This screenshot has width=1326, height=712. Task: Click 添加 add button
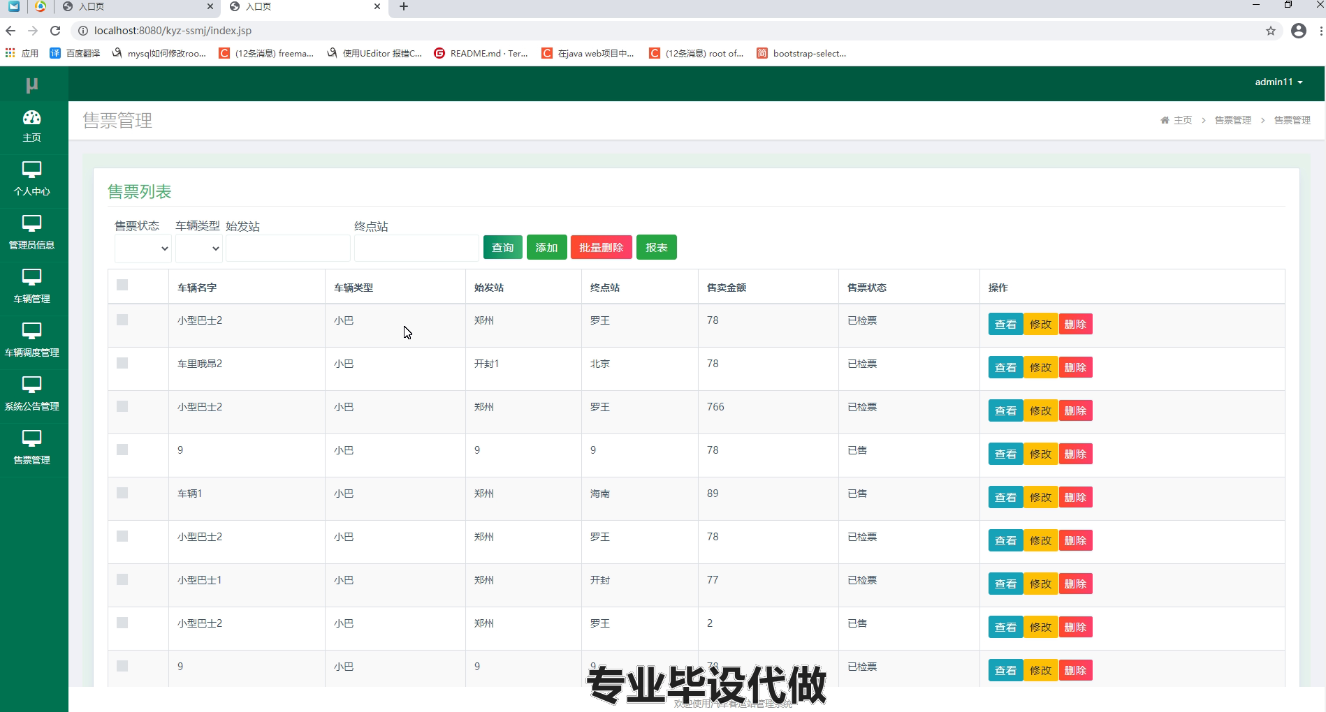[547, 247]
